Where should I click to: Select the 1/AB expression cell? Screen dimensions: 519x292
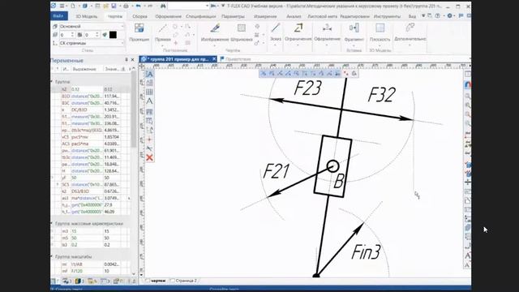coord(87,264)
